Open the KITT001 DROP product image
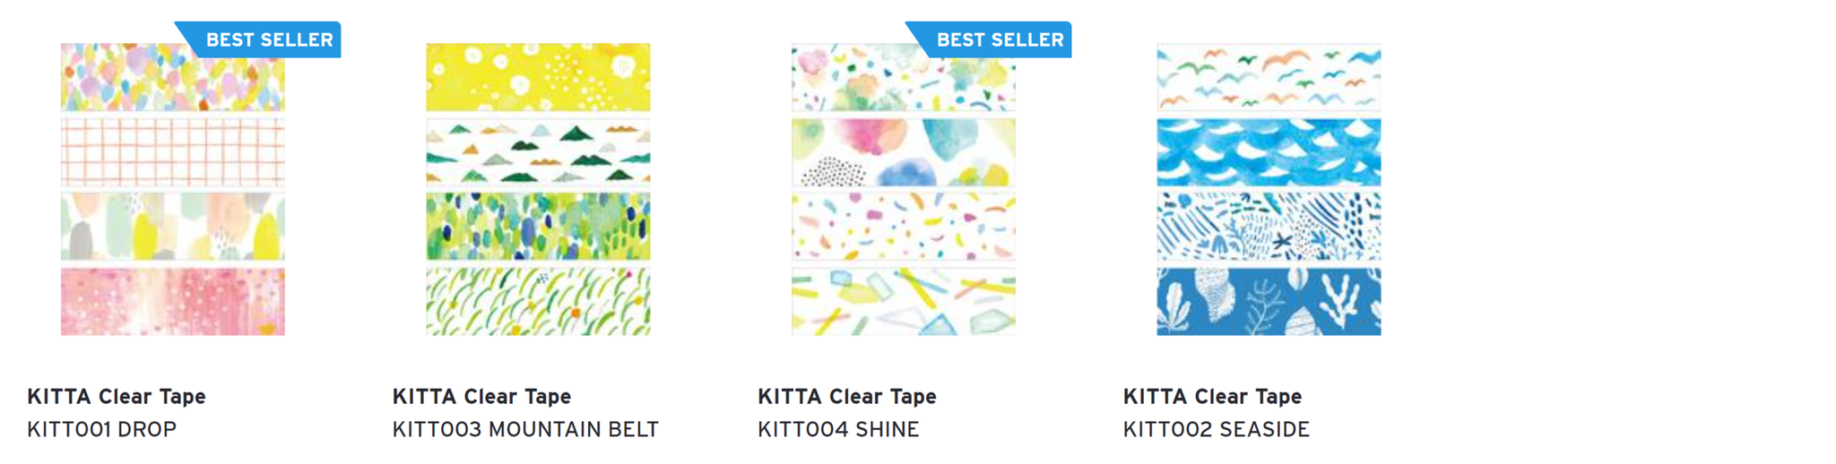1836x464 pixels. tap(172, 189)
